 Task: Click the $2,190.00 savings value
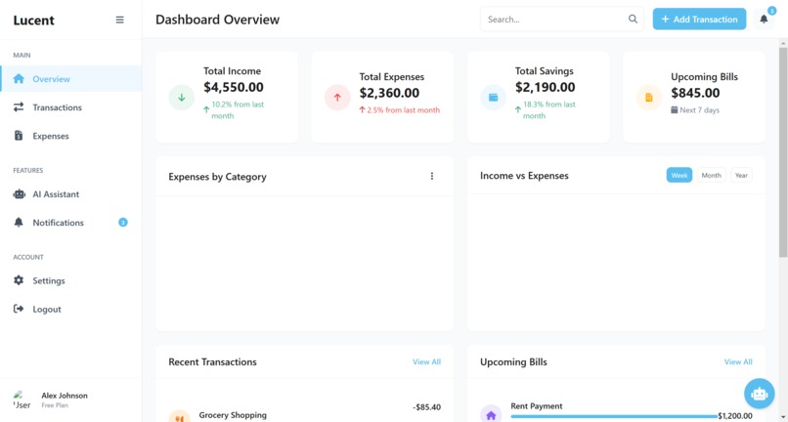pyautogui.click(x=546, y=87)
